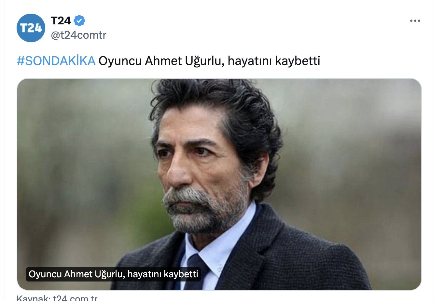Open the three-dot more options menu
444x301 pixels.
click(x=415, y=21)
